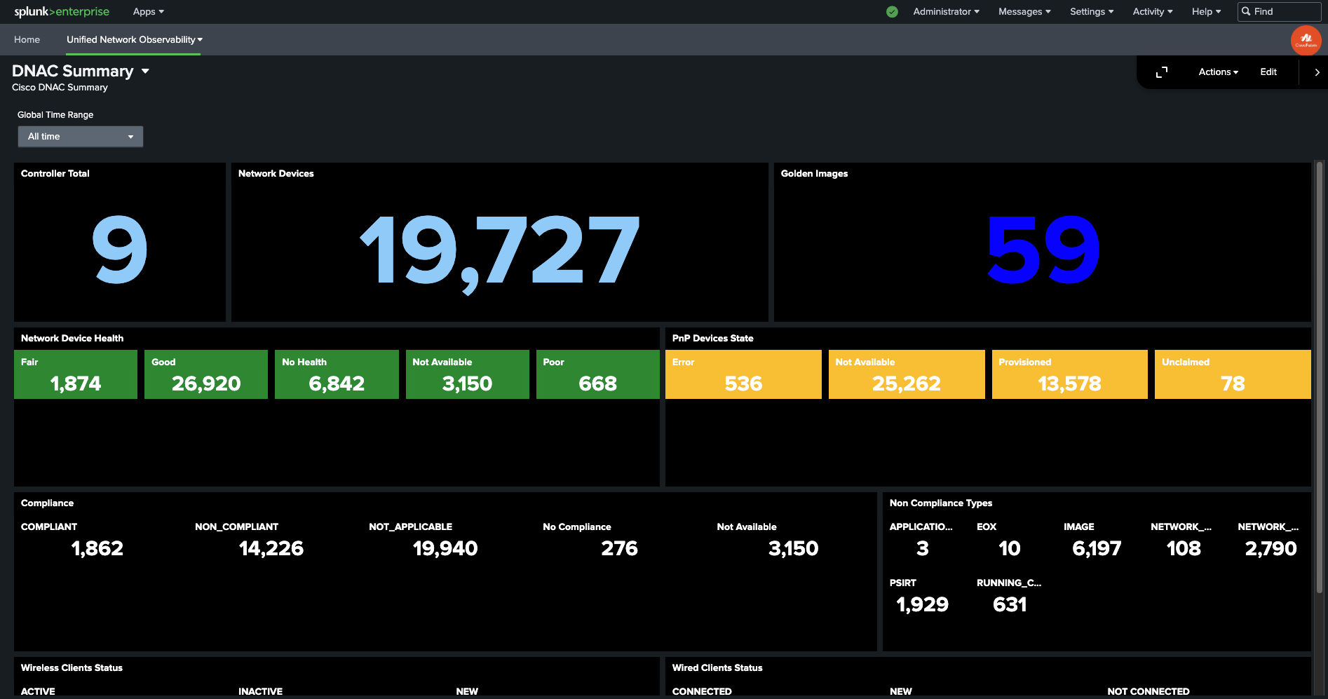Select the Provisioned tile 13,578
Viewport: 1328px width, 699px height.
1069,374
